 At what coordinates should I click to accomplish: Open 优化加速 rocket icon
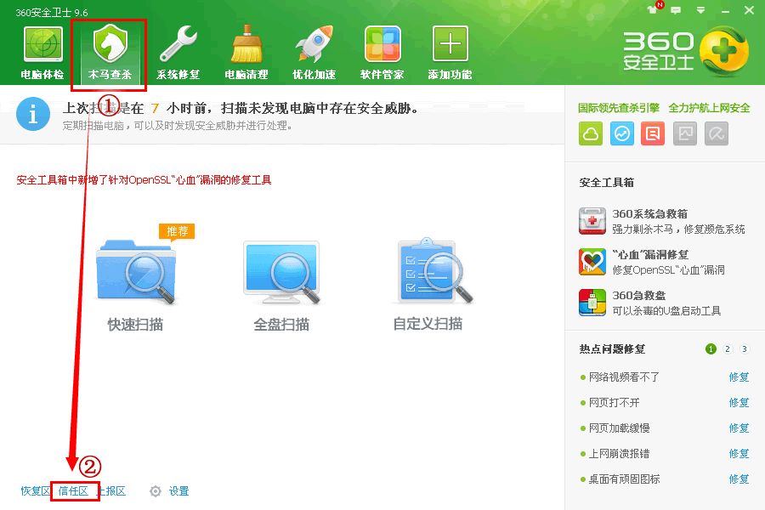(x=314, y=44)
